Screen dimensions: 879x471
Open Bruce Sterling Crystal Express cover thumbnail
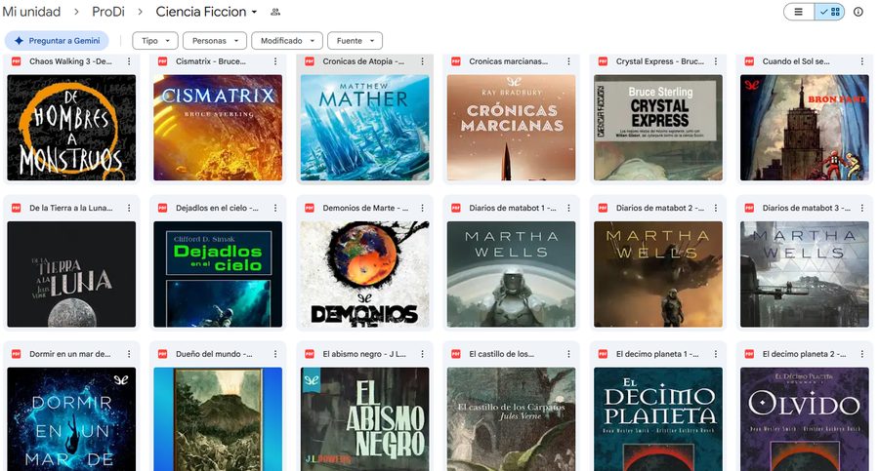(658, 128)
